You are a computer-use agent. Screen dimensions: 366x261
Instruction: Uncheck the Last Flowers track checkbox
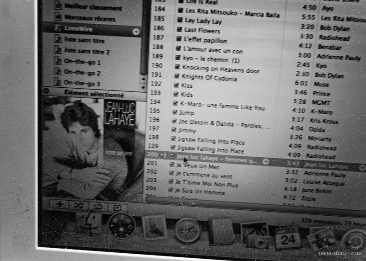point(179,29)
